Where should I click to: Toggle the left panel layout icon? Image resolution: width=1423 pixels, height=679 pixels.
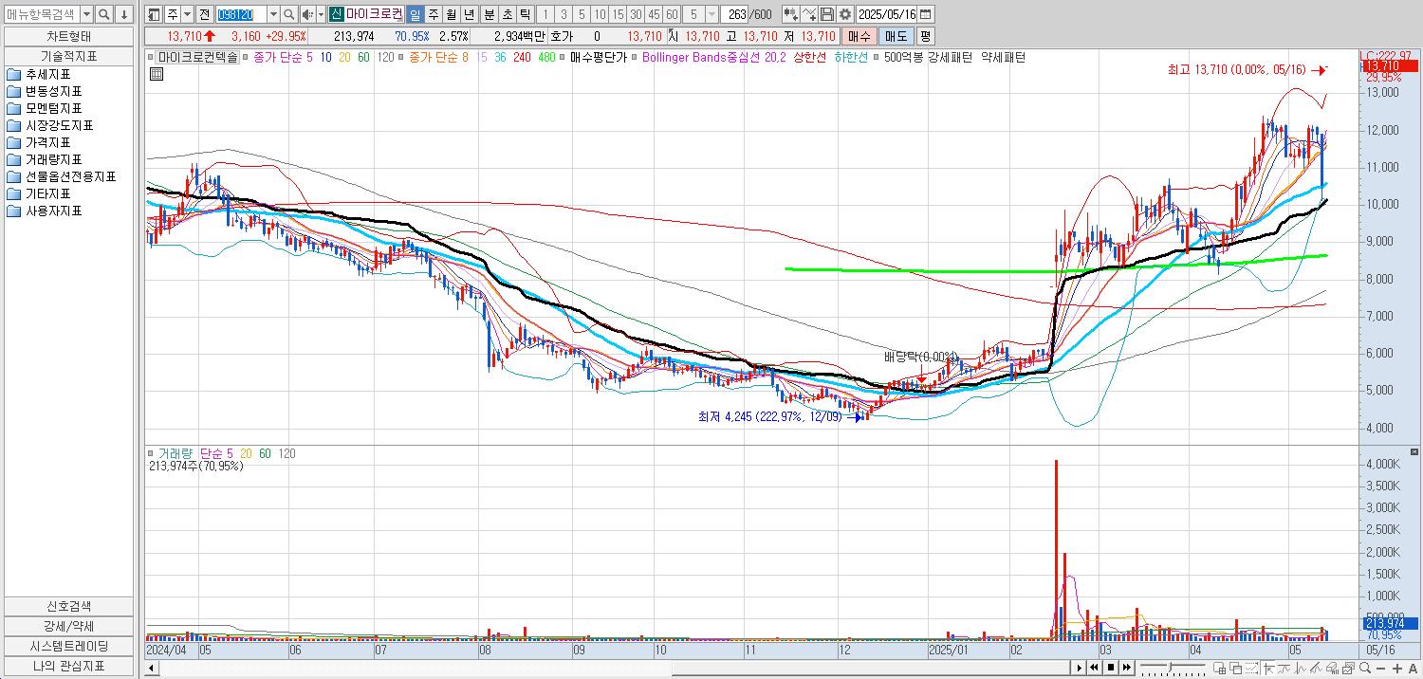(154, 14)
